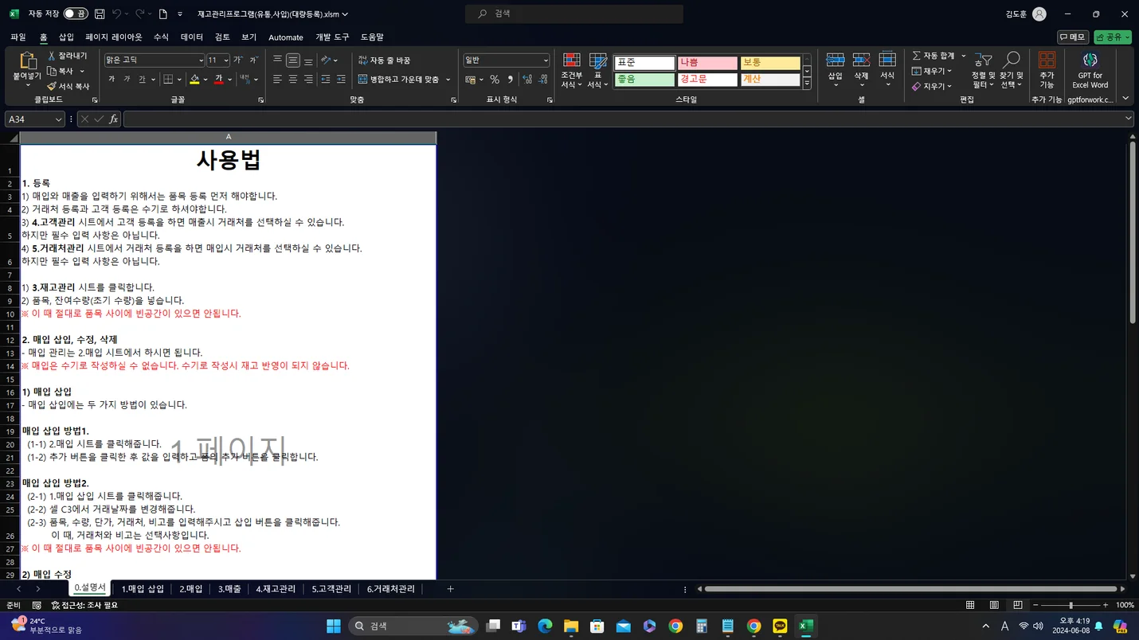The height and width of the screenshot is (640, 1139).
Task: Click the red font color icon
Action: point(218,79)
